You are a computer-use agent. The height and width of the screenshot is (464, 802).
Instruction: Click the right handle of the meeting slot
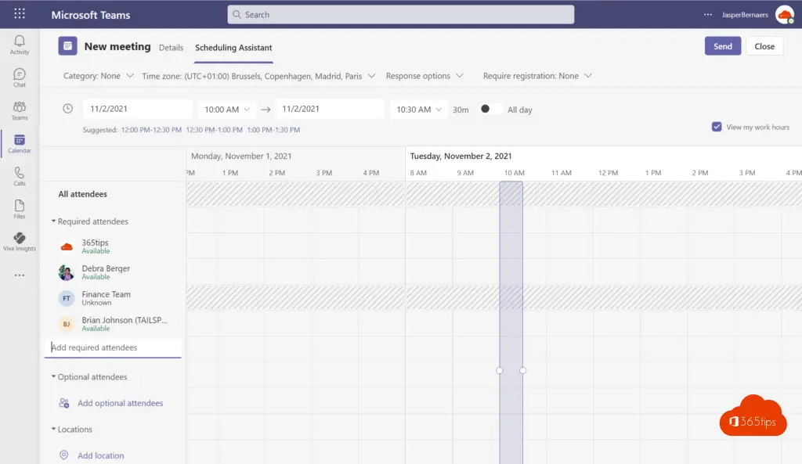click(x=522, y=370)
